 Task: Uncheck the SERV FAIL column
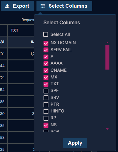point(46,50)
